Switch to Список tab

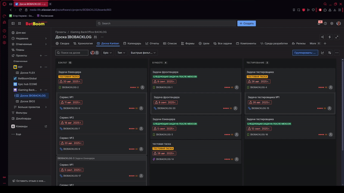pos(170,44)
